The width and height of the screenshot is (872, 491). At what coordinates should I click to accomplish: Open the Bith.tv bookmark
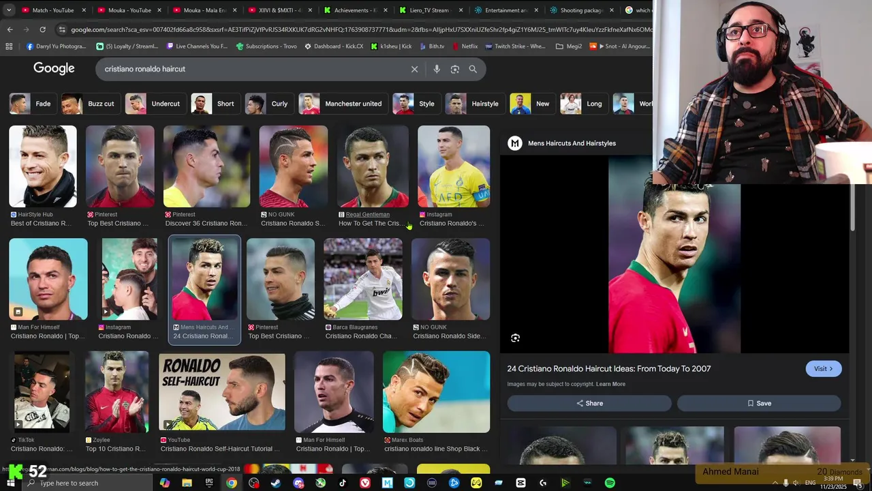(x=431, y=46)
